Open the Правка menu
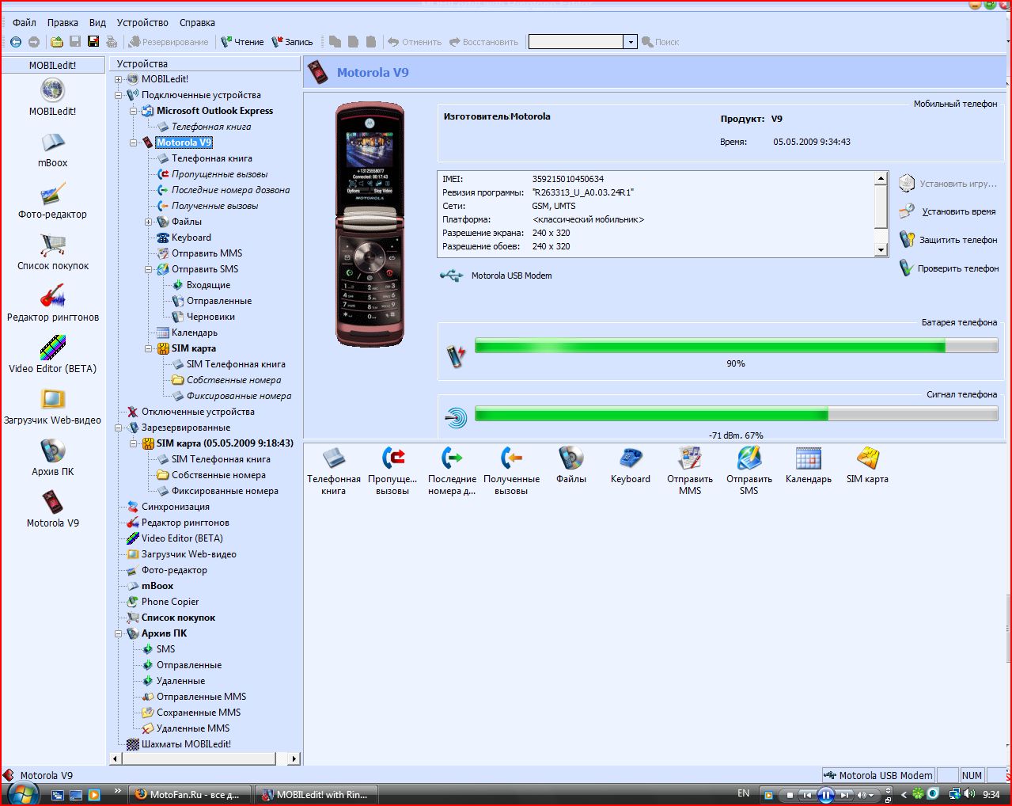 [63, 23]
